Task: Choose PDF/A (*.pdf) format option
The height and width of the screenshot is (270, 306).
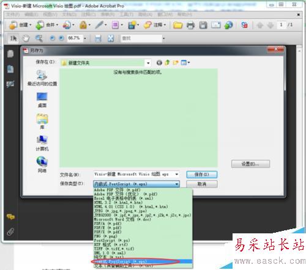Action: click(143, 224)
